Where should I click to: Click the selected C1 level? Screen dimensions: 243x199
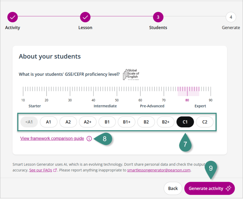coord(185,122)
